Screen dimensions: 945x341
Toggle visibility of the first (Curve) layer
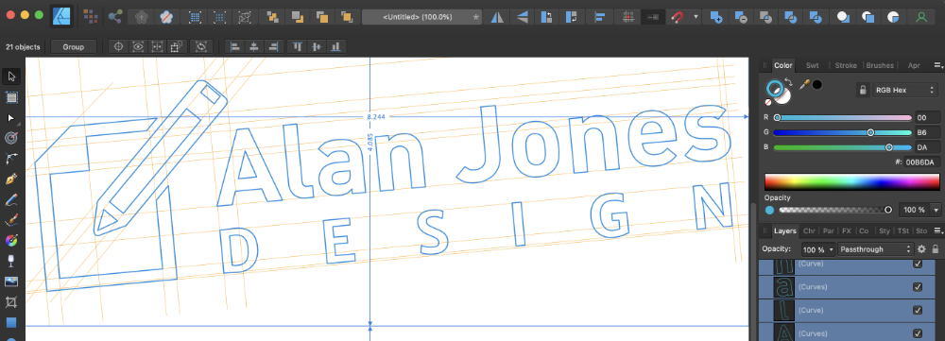(918, 264)
